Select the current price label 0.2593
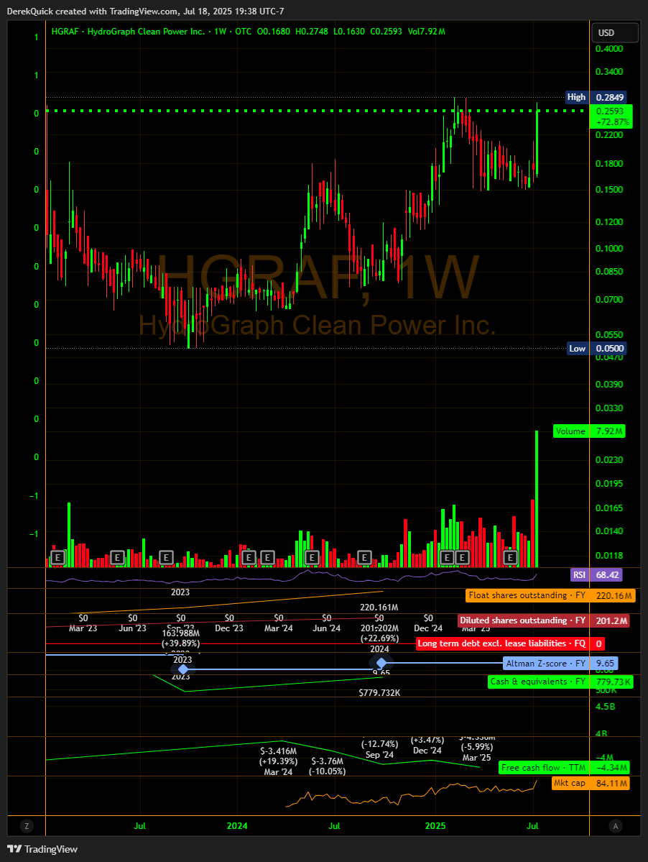The image size is (648, 862). click(x=611, y=116)
